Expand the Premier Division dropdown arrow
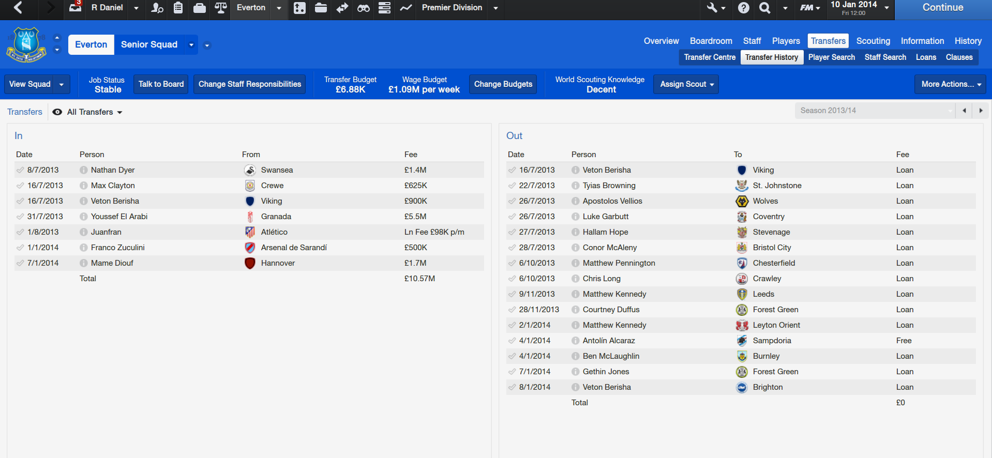This screenshot has height=458, width=992. 495,8
